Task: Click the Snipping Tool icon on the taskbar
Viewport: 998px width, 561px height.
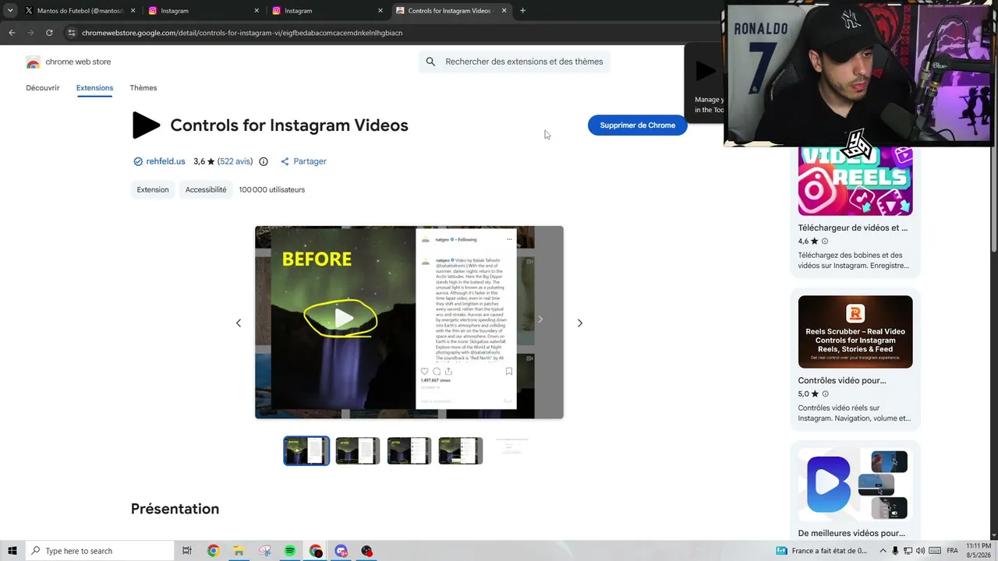Action: 264,551
